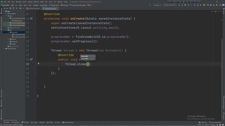Screen dimensions: 225x126
Task: Open the File menu
Action: (x=5, y=2)
